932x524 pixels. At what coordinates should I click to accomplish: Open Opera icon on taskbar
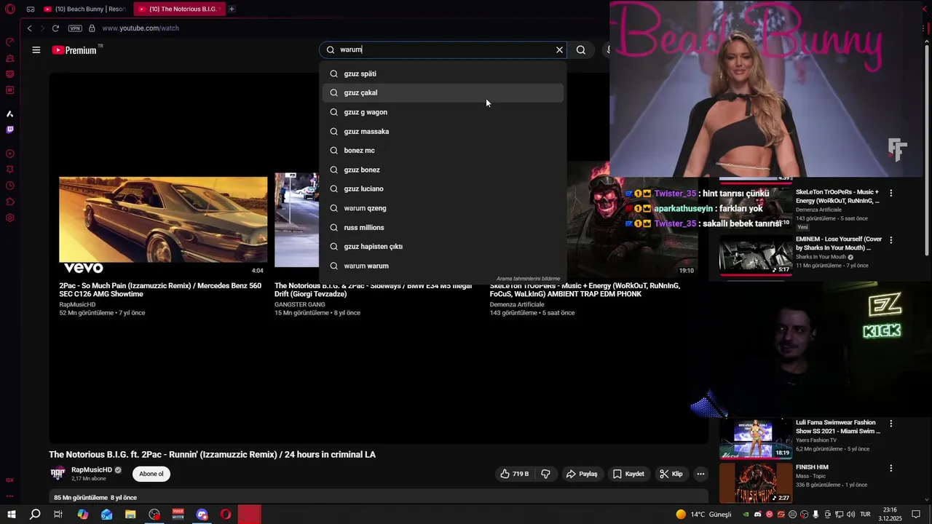coord(226,515)
